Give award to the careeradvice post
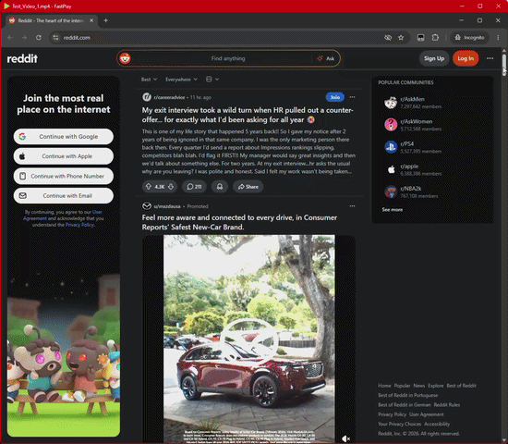Viewport: 508px width, 444px height. coord(220,187)
